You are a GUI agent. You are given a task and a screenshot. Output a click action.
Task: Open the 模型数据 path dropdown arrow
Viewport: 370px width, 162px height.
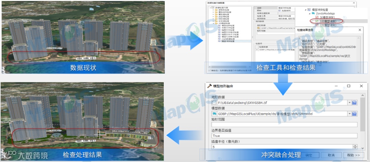point(349,114)
